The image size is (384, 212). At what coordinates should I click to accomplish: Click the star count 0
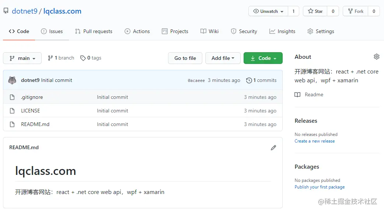pos(333,11)
